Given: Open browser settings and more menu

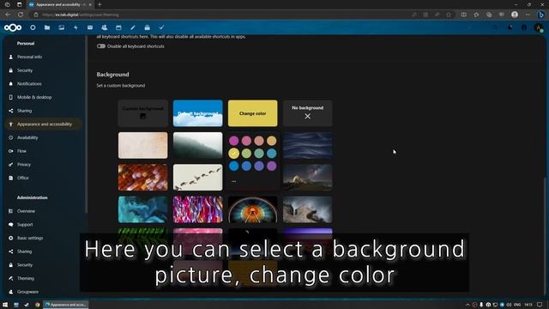Looking at the screenshot, I should [x=528, y=15].
